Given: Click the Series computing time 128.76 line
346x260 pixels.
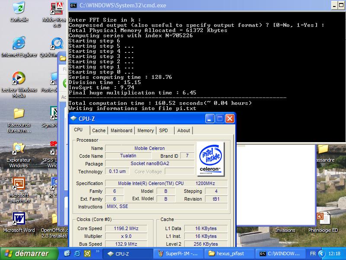Looking at the screenshot, I should point(120,77).
